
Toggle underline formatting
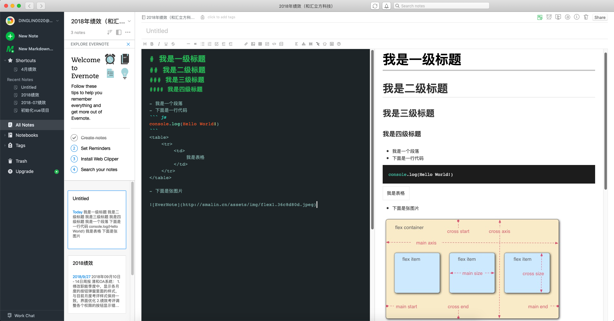click(166, 44)
